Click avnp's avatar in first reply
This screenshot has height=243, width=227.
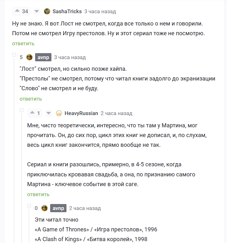(29, 57)
